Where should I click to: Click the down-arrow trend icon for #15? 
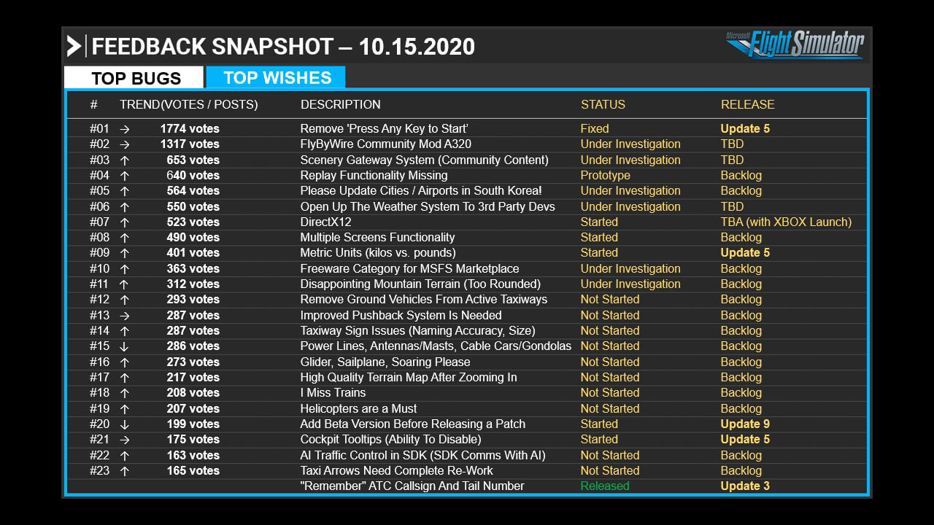coord(124,346)
